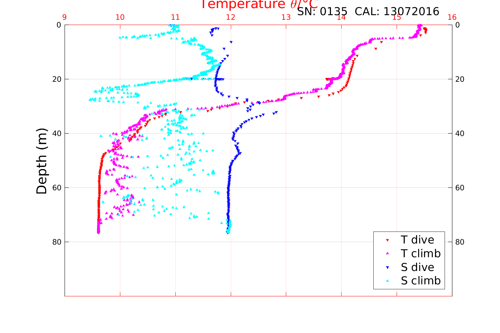The height and width of the screenshot is (333, 500).
Task: Click the top axis tick label 9
Action: tap(65, 17)
